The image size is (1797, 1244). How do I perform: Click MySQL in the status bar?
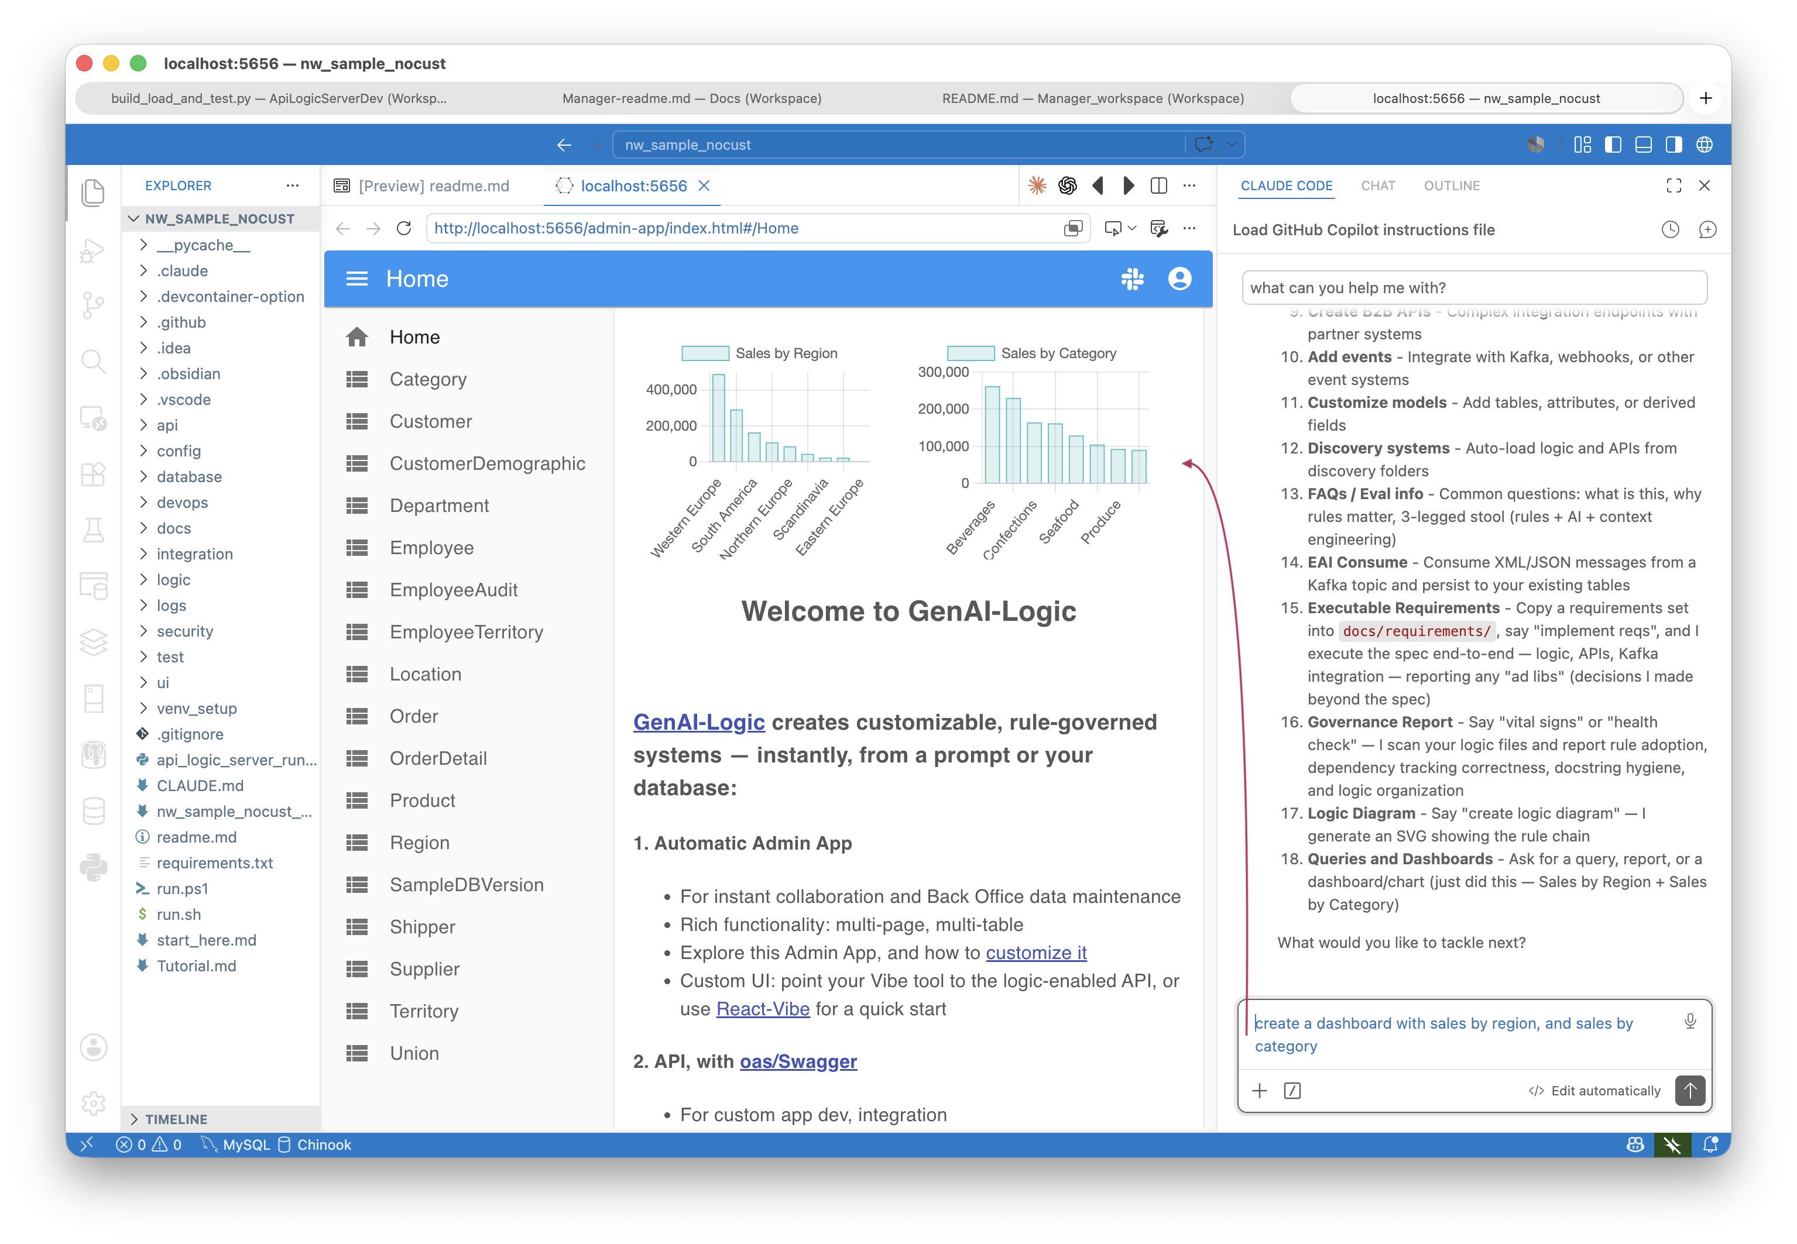pos(235,1144)
